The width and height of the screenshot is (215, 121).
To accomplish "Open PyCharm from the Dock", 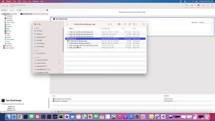I will click(61, 117).
